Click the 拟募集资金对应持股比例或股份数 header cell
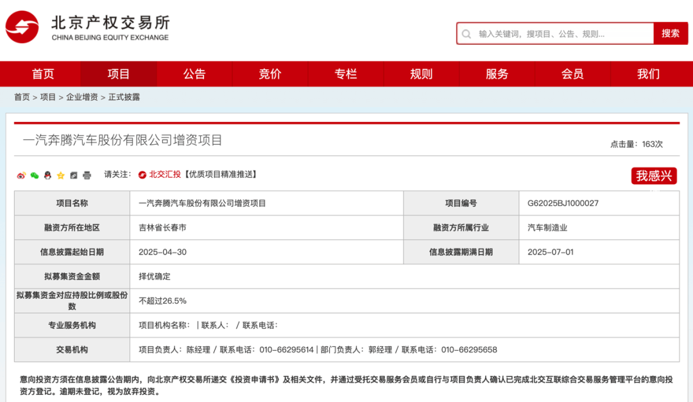Screen dimensions: 693x402 coord(72,301)
